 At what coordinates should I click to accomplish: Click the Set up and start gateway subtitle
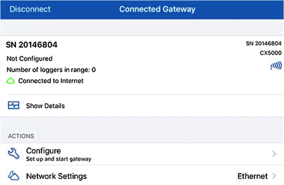pos(59,159)
